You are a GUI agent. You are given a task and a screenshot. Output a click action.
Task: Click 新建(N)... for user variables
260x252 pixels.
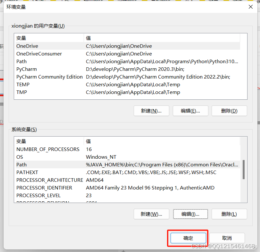[151, 111]
